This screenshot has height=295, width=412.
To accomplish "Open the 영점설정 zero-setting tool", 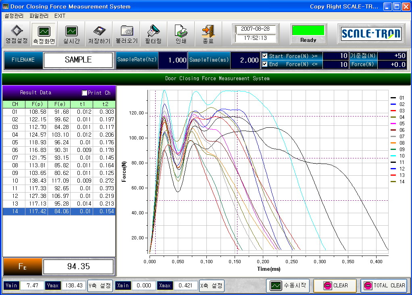I will click(x=16, y=34).
